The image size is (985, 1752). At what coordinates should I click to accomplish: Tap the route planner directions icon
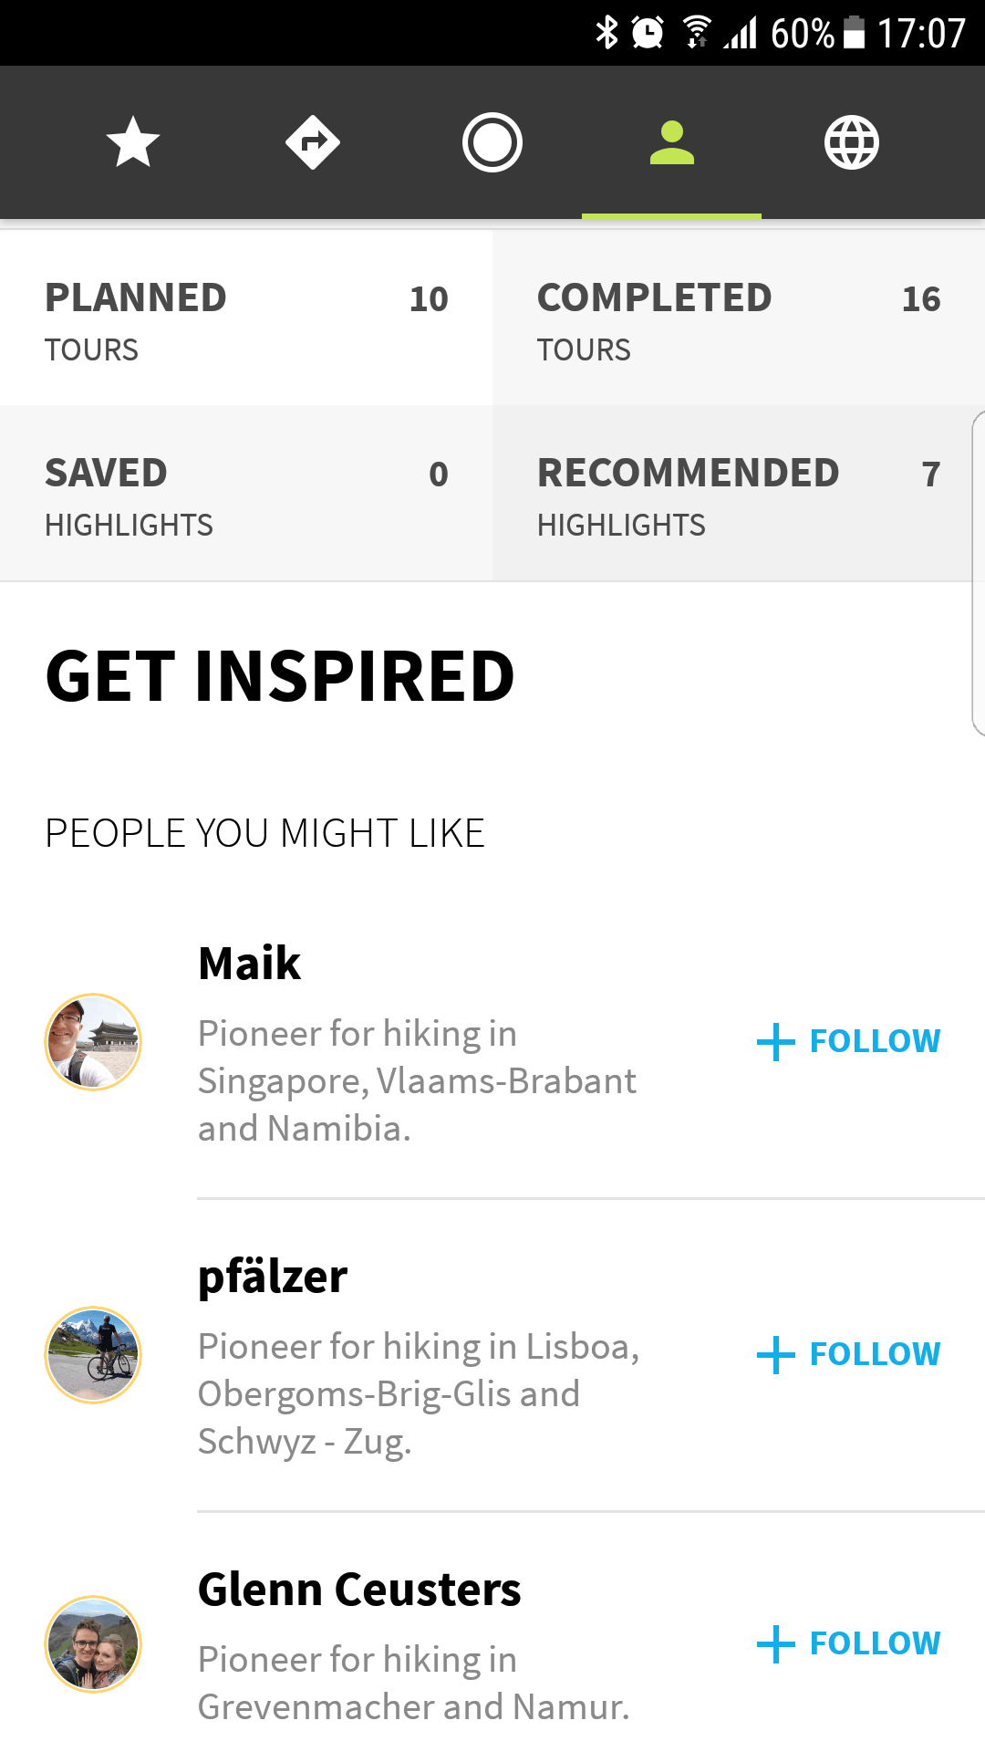pos(312,142)
